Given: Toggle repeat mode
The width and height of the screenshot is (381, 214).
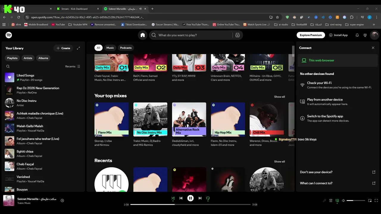Looking at the screenshot, I should click(208, 198).
